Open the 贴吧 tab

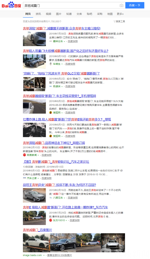click(x=89, y=14)
